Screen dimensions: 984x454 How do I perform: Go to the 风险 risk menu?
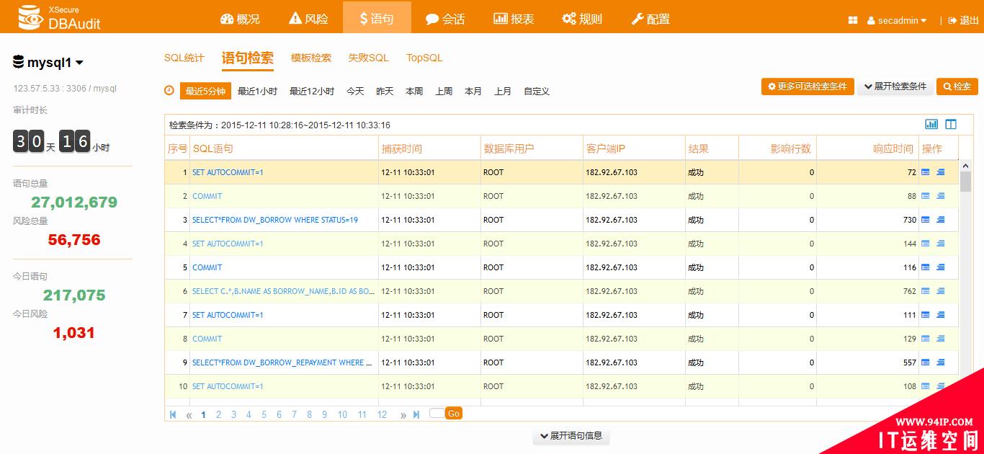tap(308, 19)
